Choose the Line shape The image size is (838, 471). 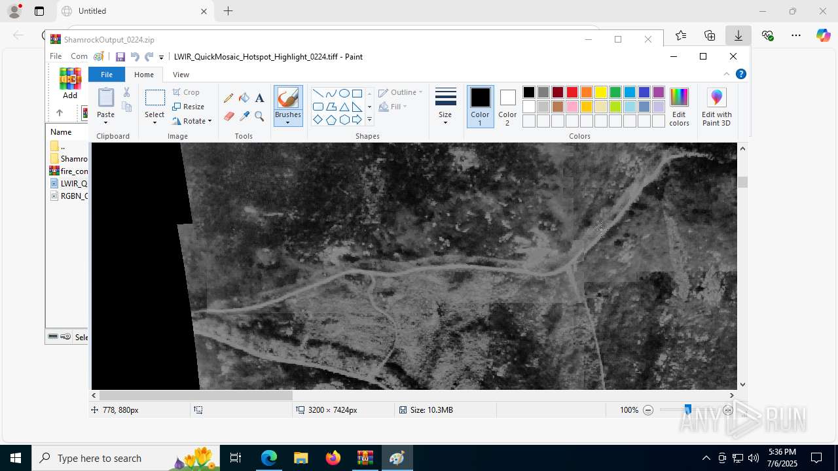click(x=318, y=93)
